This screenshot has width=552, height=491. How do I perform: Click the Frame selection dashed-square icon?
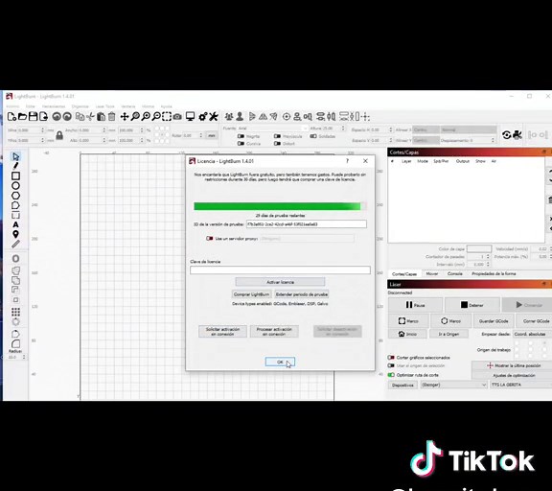pos(167,117)
